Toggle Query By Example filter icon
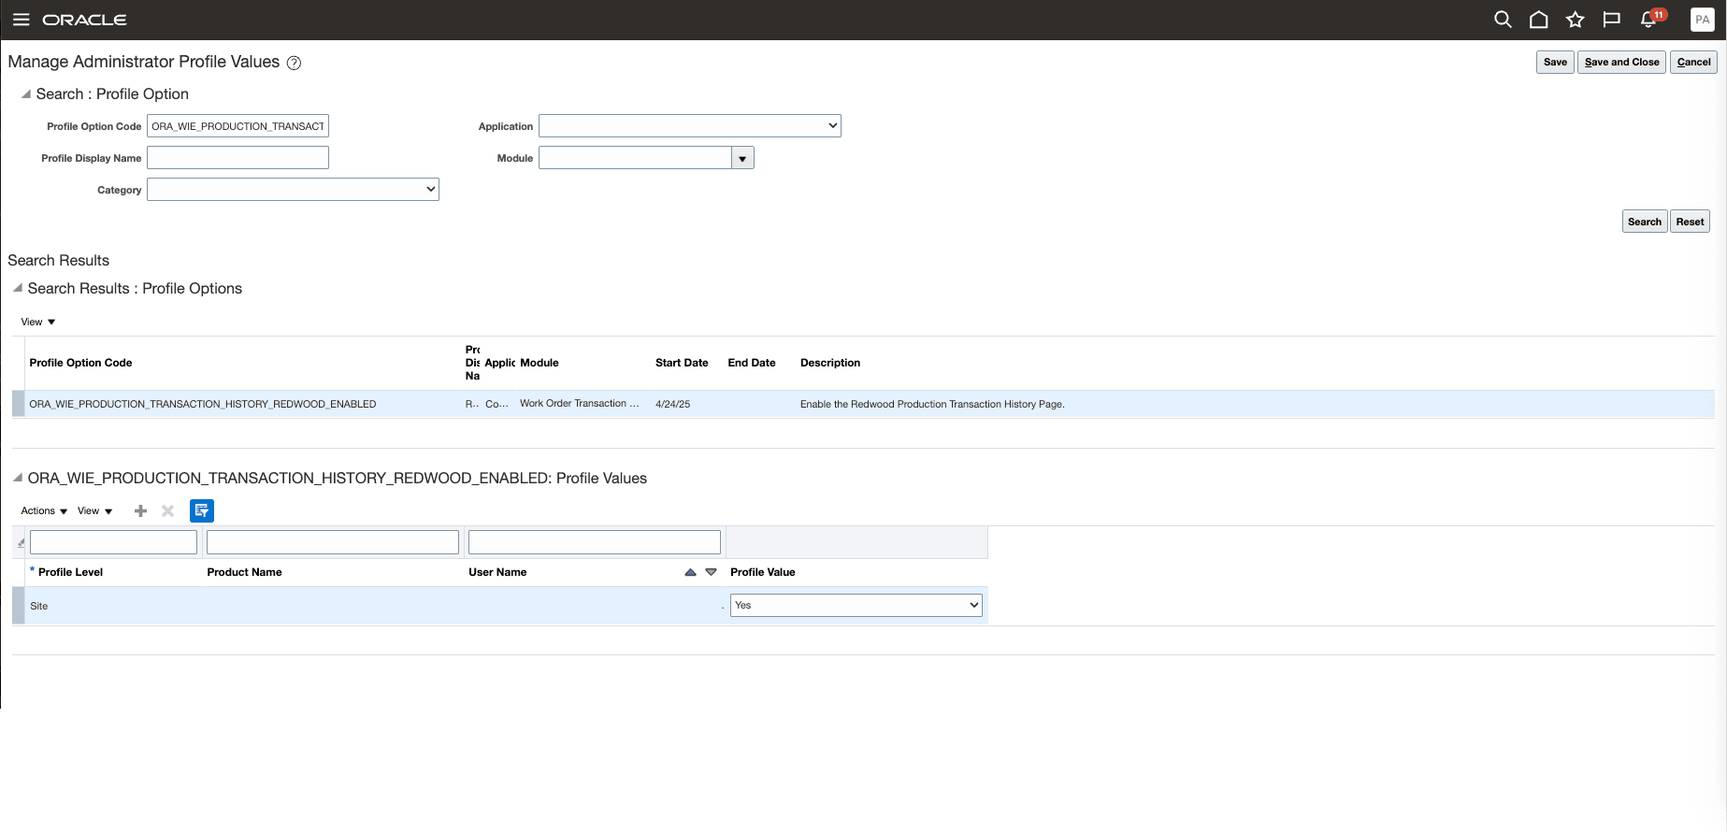 tap(202, 510)
